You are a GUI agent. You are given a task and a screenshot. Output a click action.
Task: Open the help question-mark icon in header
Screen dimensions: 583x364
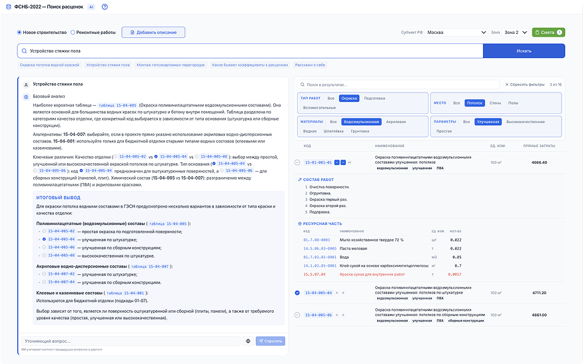(105, 7)
